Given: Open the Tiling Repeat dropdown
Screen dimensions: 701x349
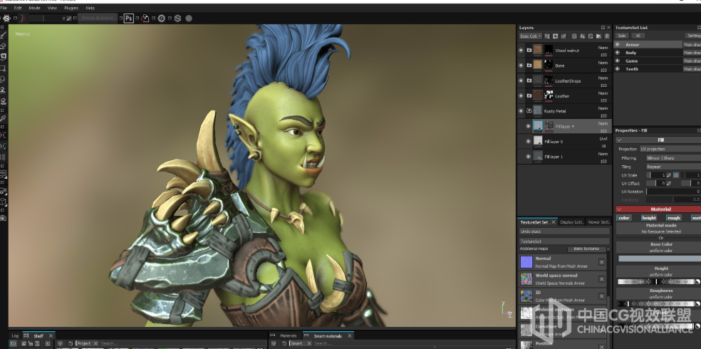Looking at the screenshot, I should point(673,167).
